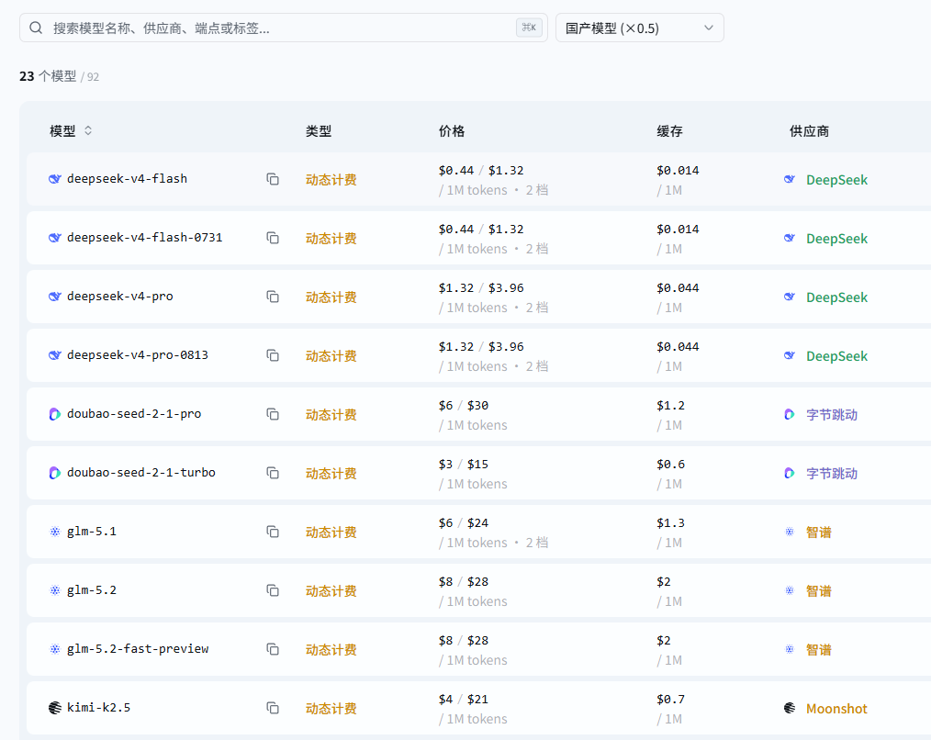Click the $3 / $15 price for doubao-seed-2-1-turbo

point(463,465)
